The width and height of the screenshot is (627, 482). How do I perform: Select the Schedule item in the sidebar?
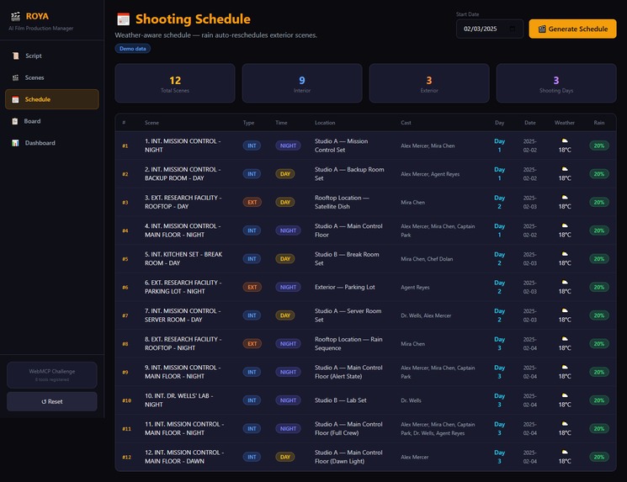(52, 99)
